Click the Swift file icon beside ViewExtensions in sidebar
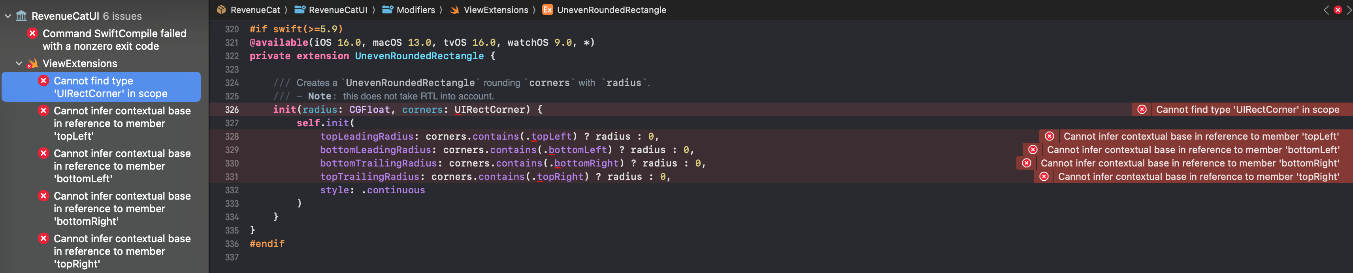 pos(32,64)
